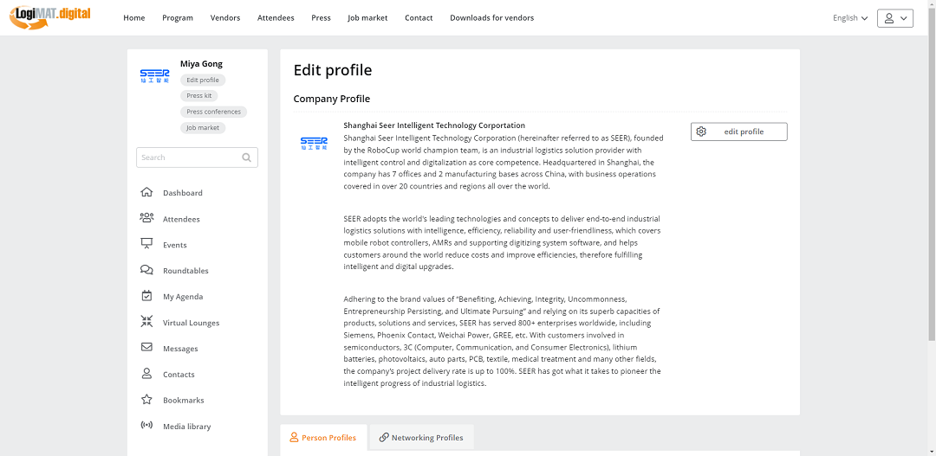
Task: Click the Roundtables chat bubbles icon
Action: [146, 270]
